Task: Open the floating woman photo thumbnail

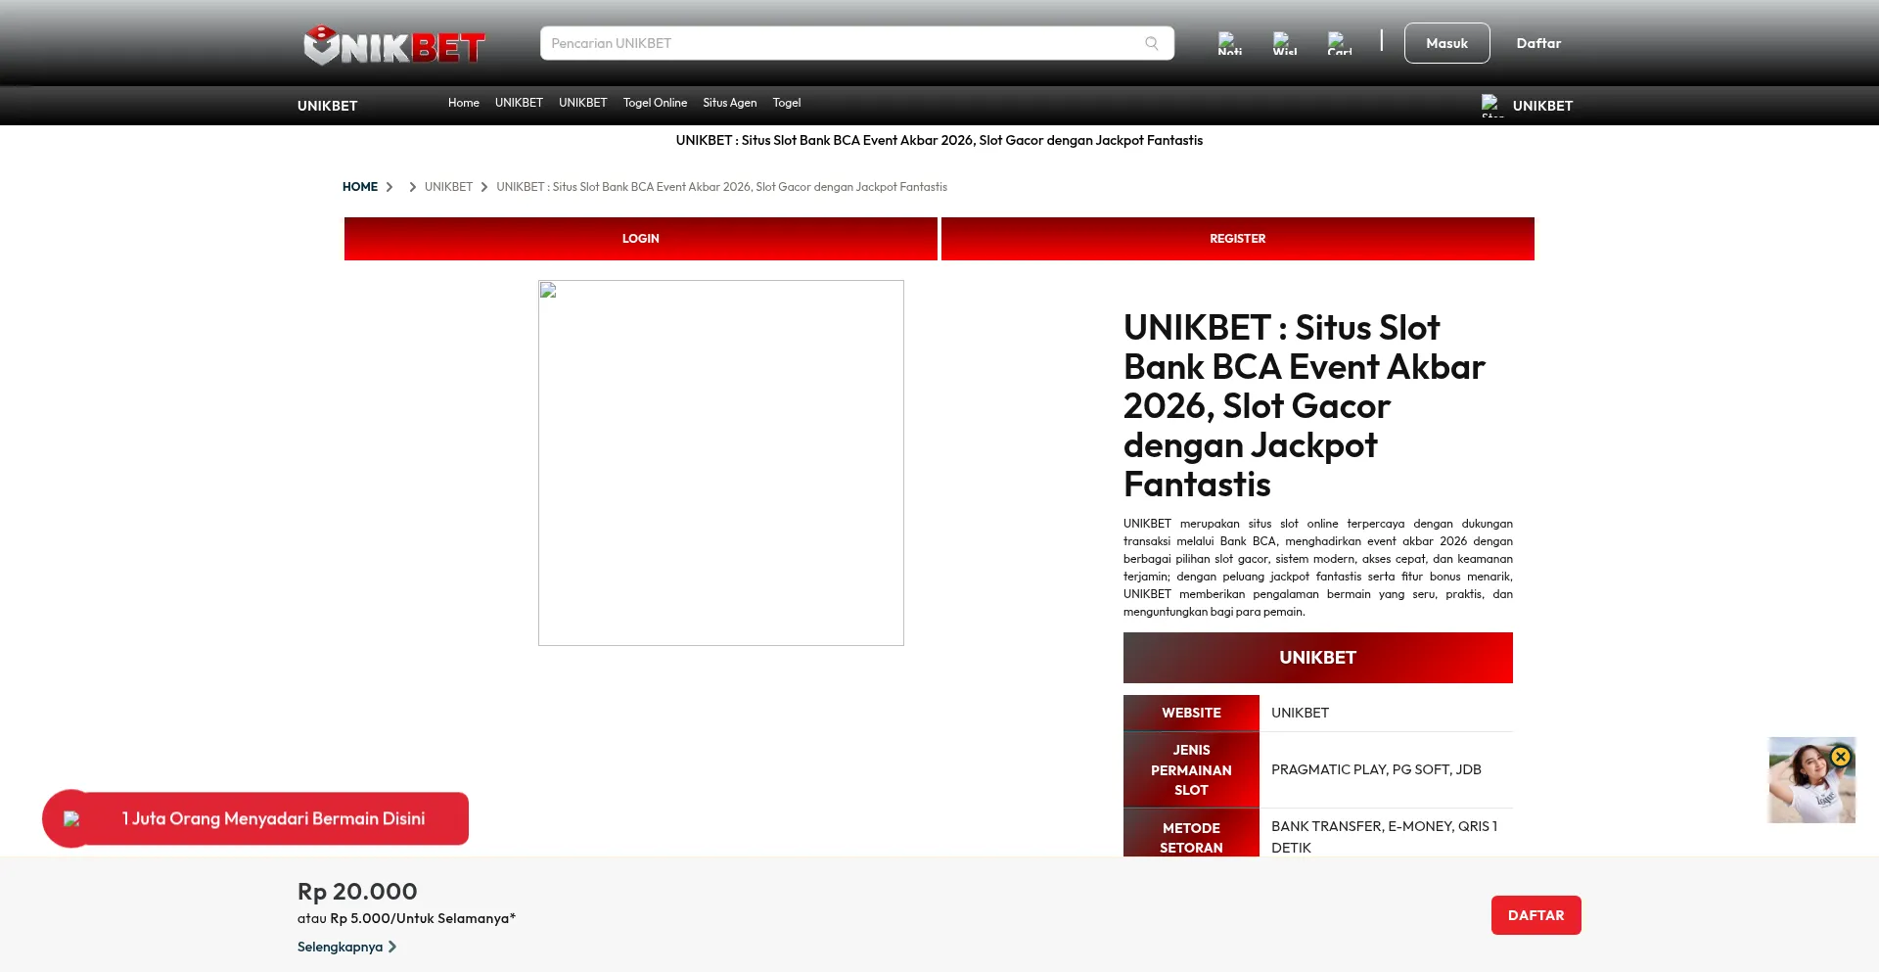Action: pyautogui.click(x=1811, y=780)
